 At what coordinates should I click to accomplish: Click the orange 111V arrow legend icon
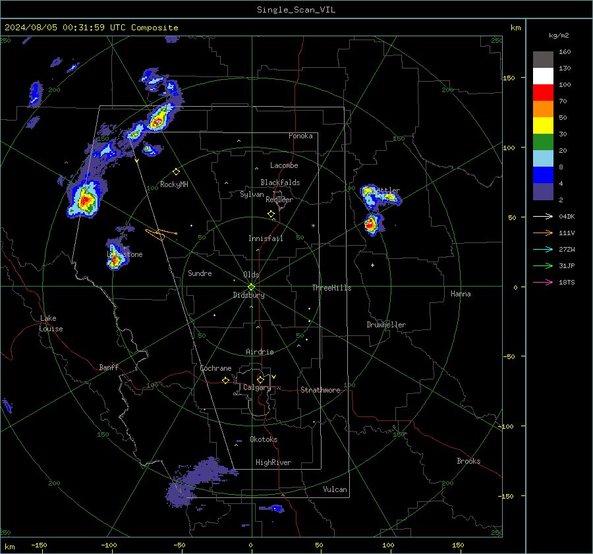(x=543, y=233)
